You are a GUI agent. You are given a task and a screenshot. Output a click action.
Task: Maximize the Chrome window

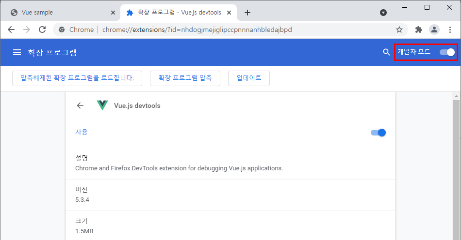pos(427,7)
